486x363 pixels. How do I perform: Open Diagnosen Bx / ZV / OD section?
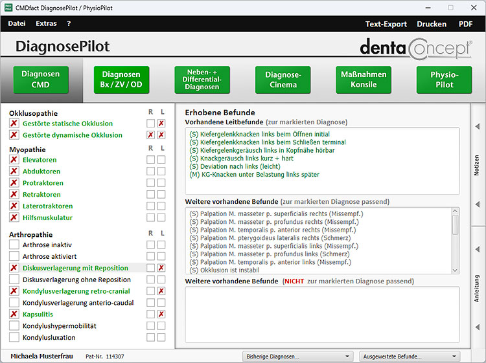tap(121, 80)
